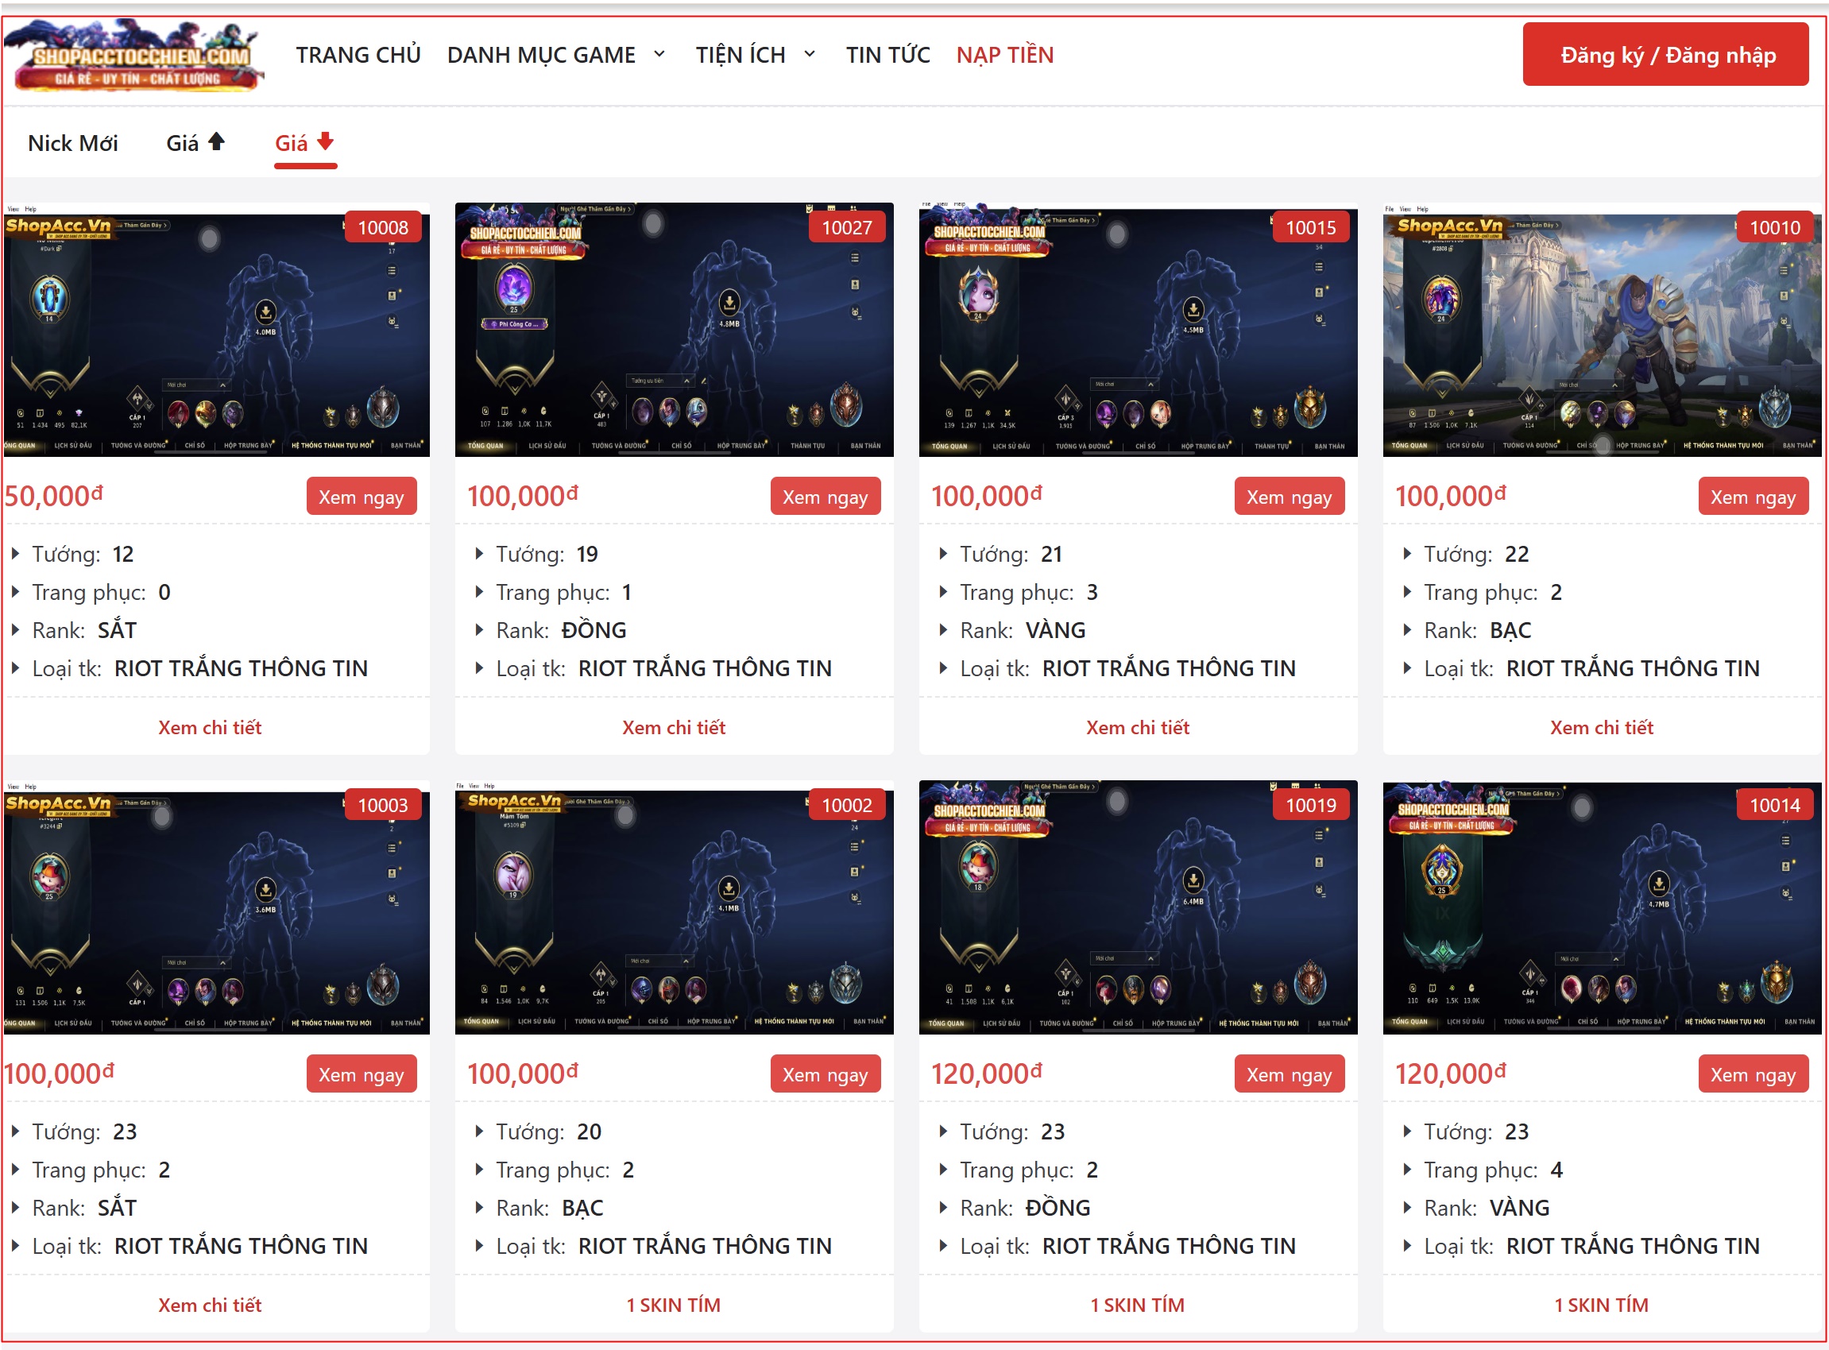Open Xem chi tiết link of account 10015
The image size is (1829, 1350).
pos(1139,728)
